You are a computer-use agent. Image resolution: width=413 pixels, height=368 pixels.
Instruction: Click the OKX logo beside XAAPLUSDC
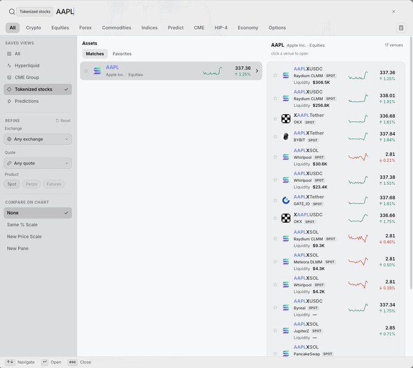click(x=286, y=218)
